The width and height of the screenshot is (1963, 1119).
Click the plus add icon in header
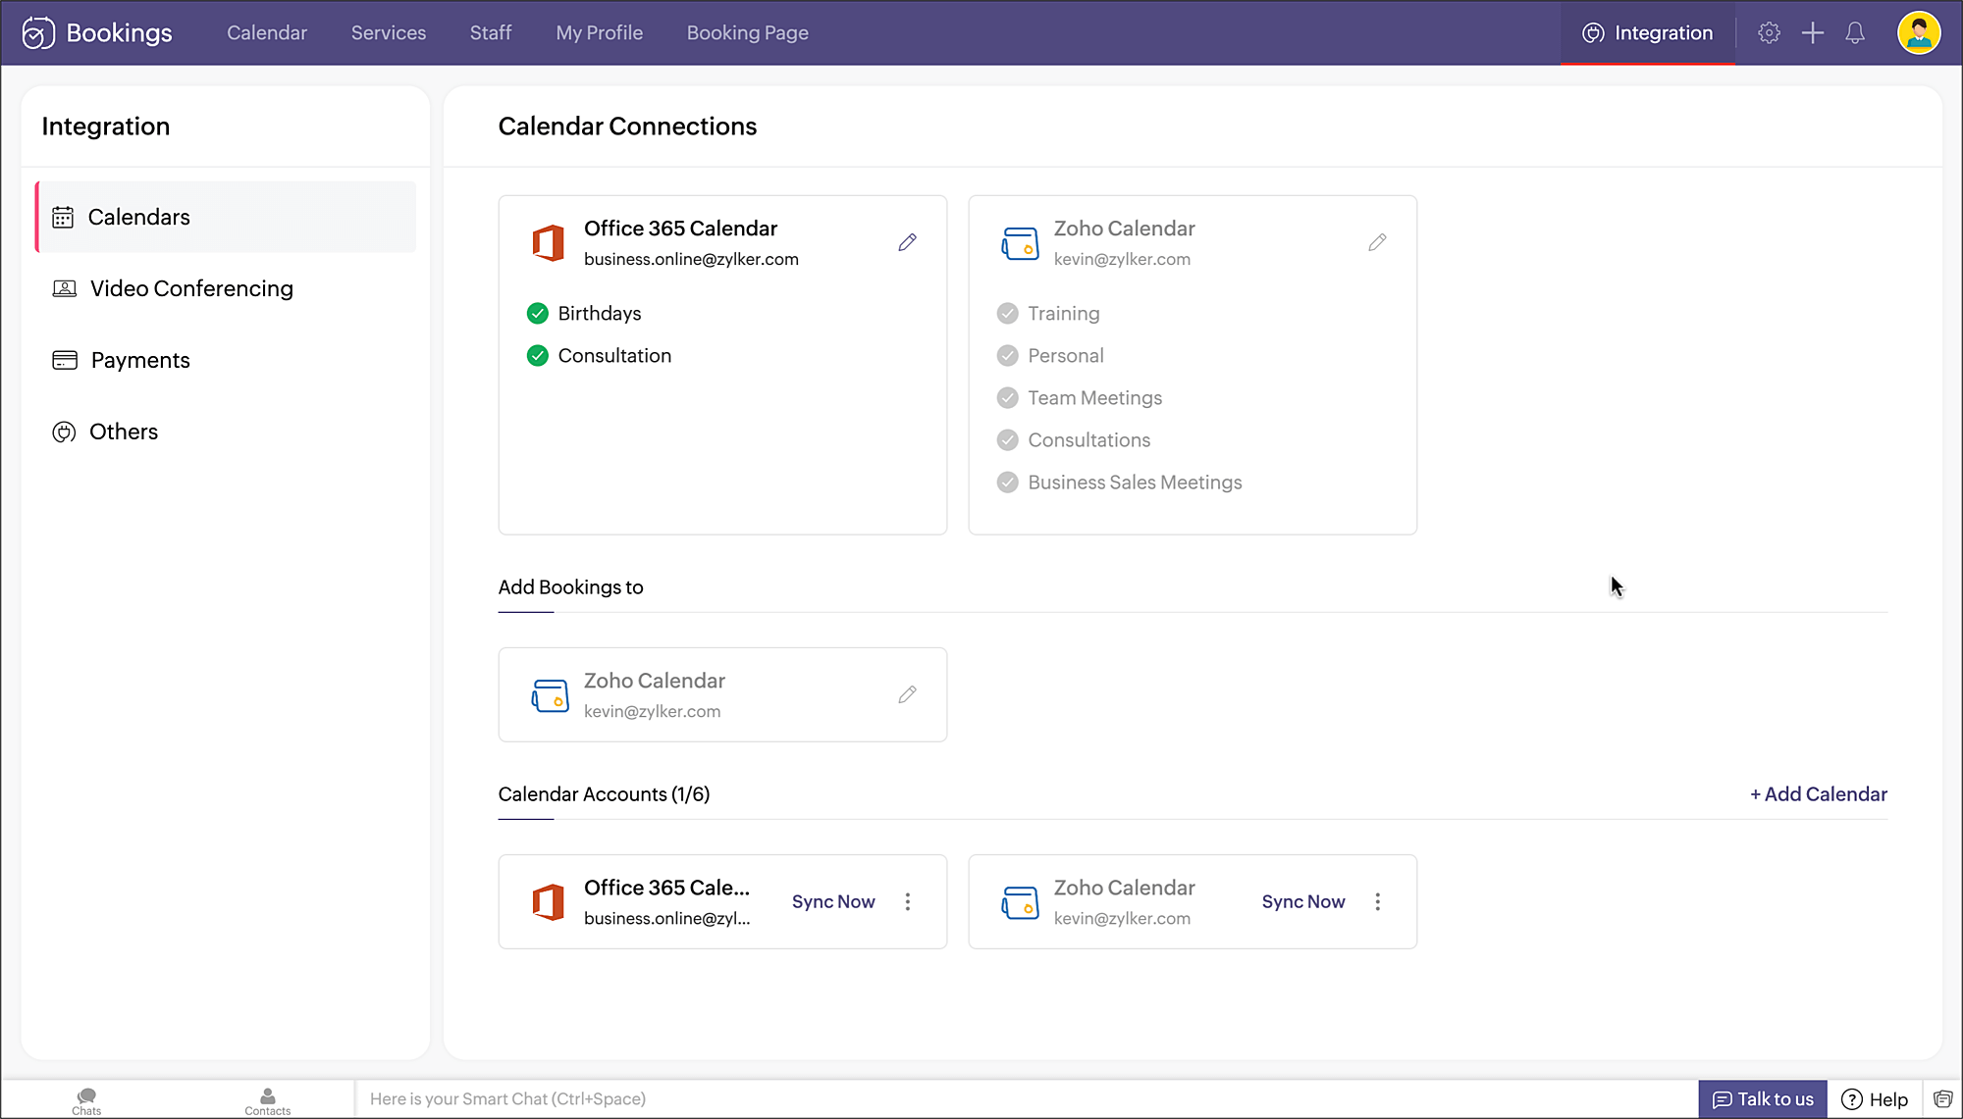[x=1812, y=33]
